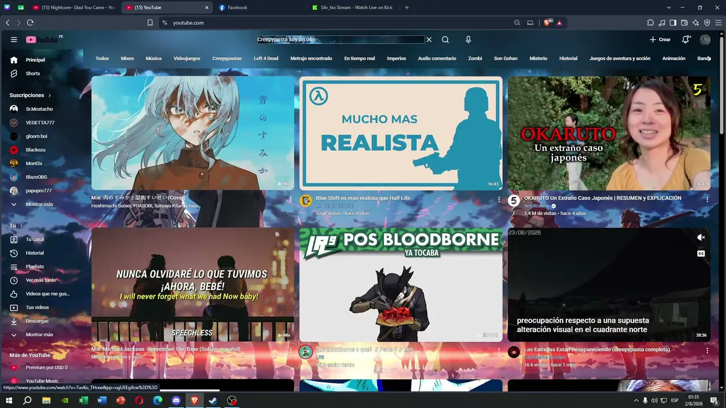
Task: Go to the YouTube home logo
Action: 42,40
